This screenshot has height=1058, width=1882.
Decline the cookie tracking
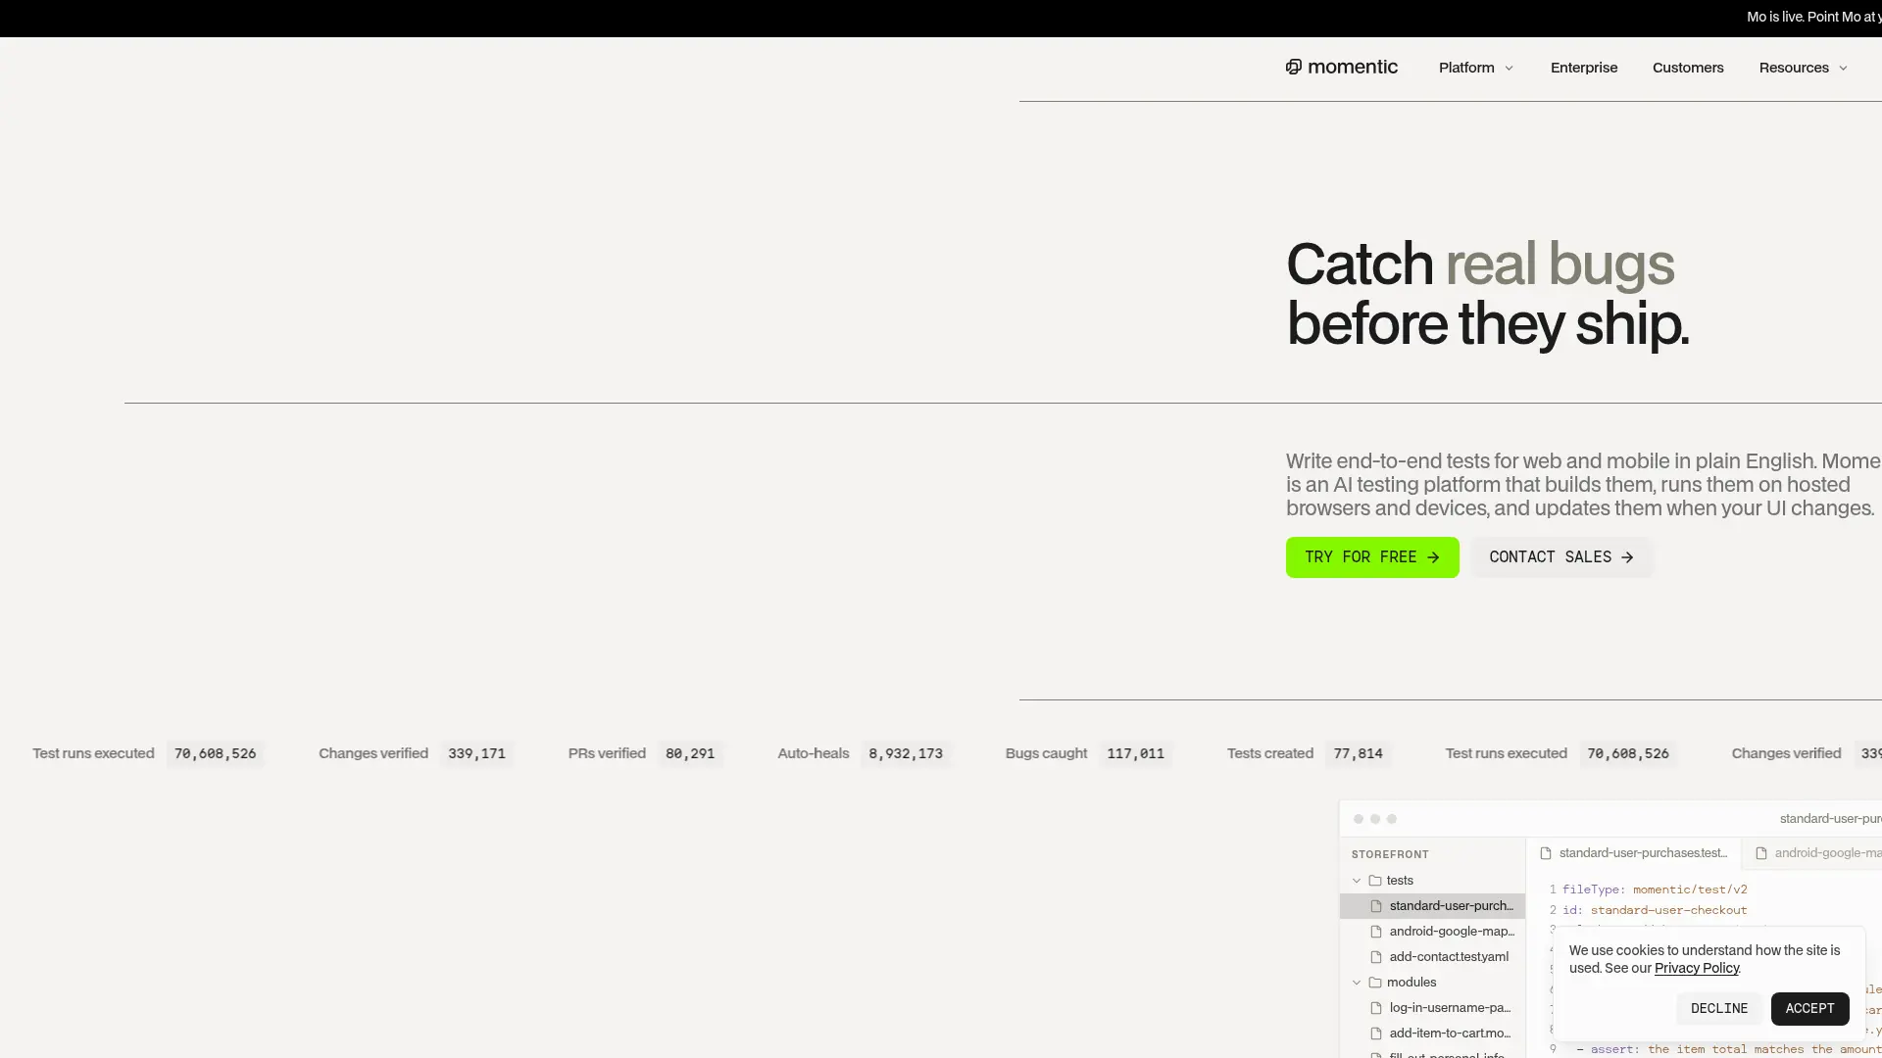point(1718,1009)
